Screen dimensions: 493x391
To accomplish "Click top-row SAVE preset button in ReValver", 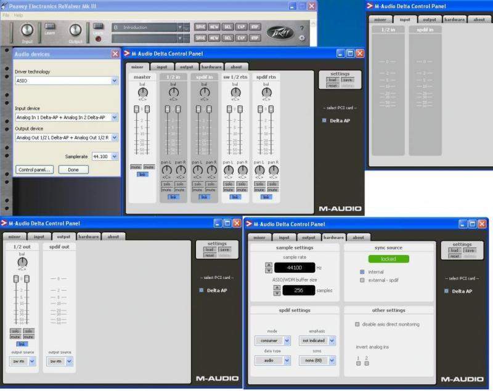I will click(200, 27).
